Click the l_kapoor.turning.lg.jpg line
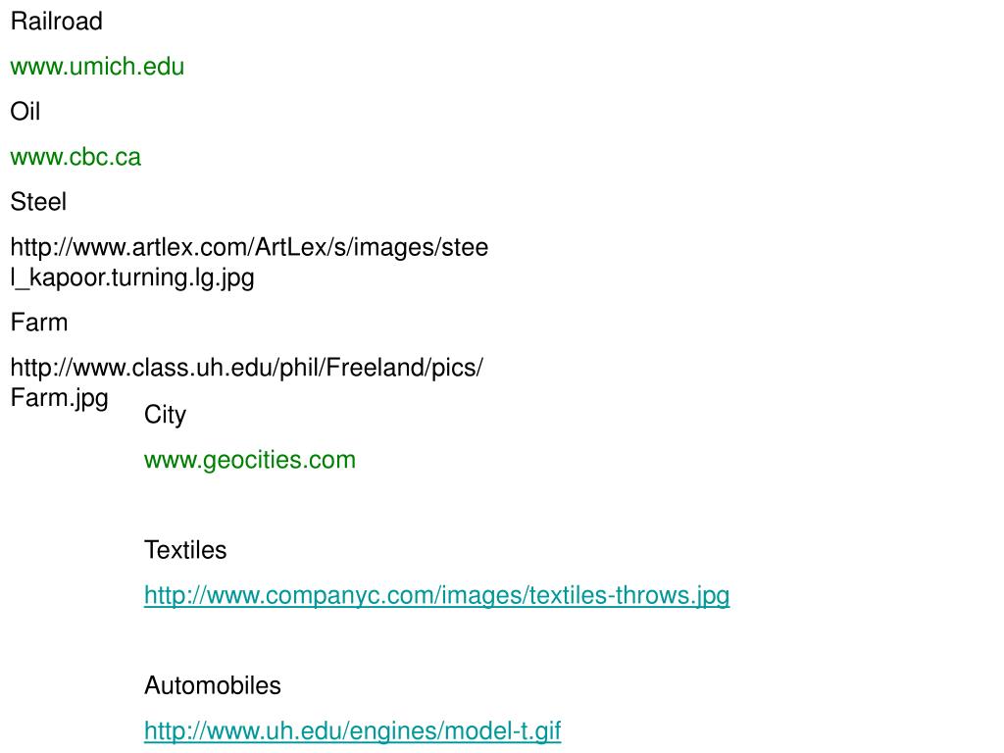Image resolution: width=1004 pixels, height=753 pixels. tap(132, 277)
